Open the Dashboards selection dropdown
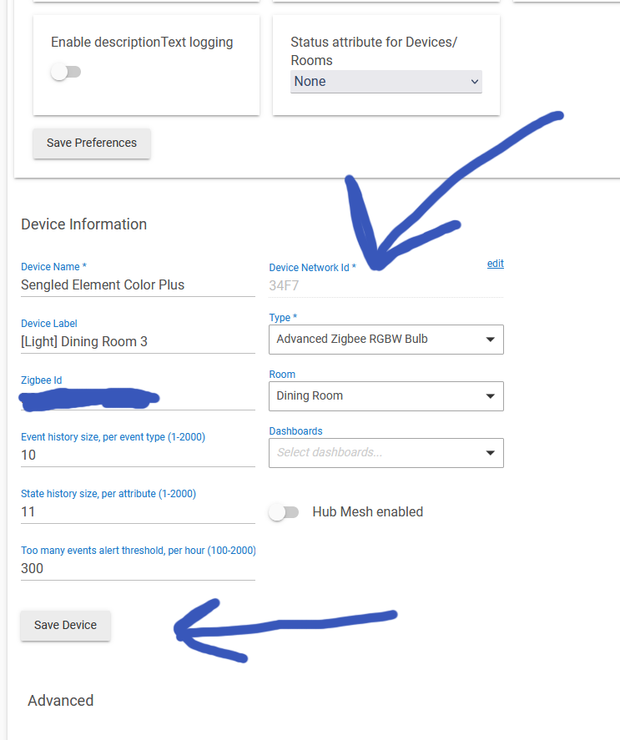The height and width of the screenshot is (740, 620). click(386, 453)
